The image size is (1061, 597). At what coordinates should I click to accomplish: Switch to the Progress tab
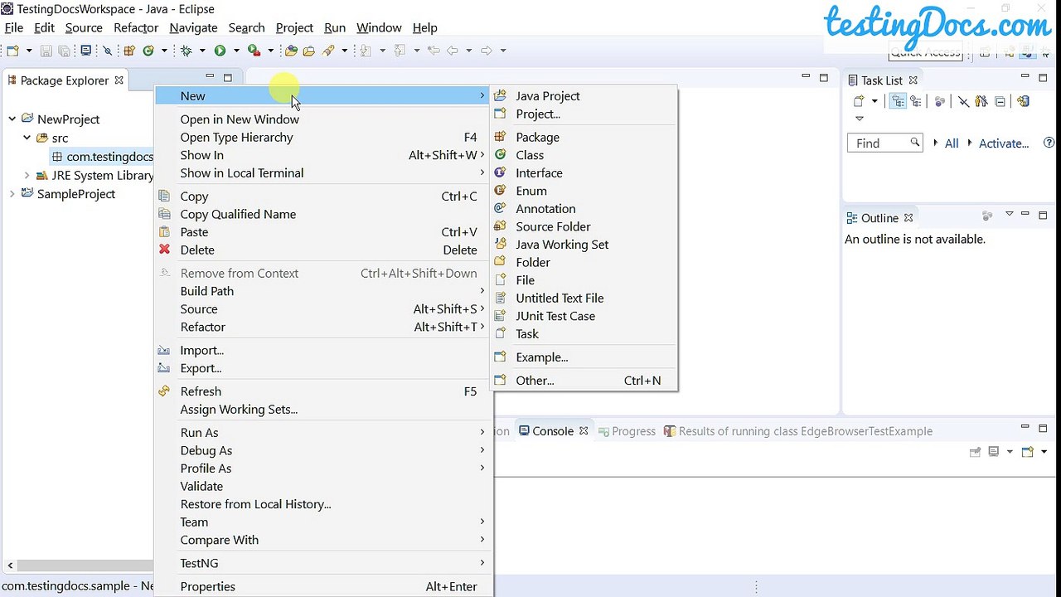(x=627, y=431)
